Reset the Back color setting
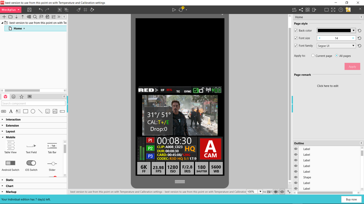This screenshot has width=364, height=204. click(x=359, y=31)
